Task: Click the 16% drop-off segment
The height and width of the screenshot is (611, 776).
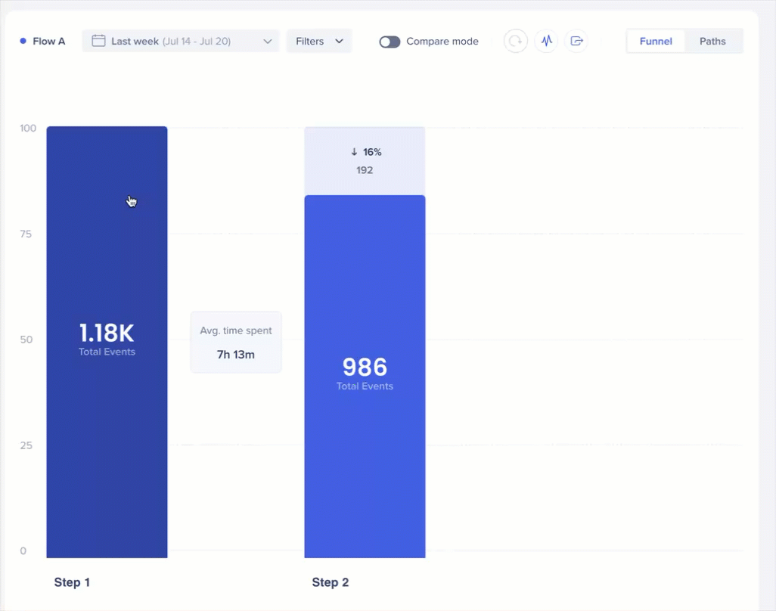Action: pos(365,161)
